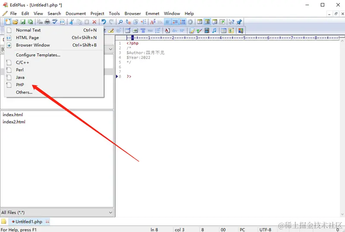Click the SP span icon
This screenshot has height=232, width=345.
182,31
